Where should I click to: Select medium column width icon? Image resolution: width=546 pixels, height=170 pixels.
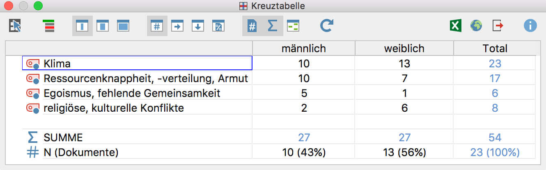click(x=103, y=26)
